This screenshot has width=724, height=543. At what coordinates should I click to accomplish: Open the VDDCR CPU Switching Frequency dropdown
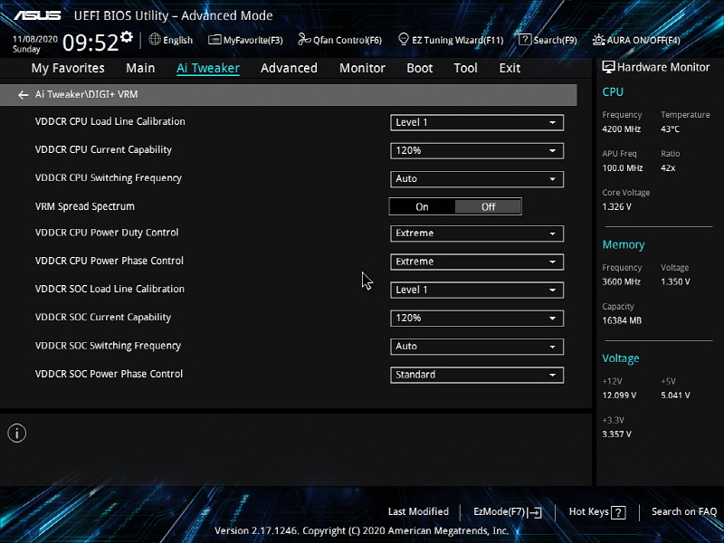pos(477,178)
